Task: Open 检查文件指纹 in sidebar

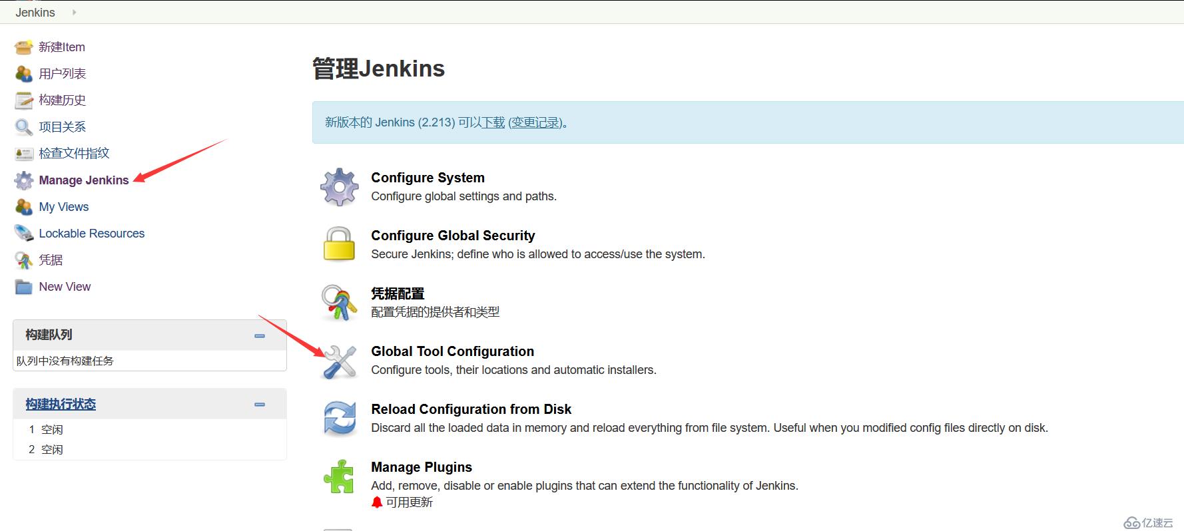Action: coord(74,154)
